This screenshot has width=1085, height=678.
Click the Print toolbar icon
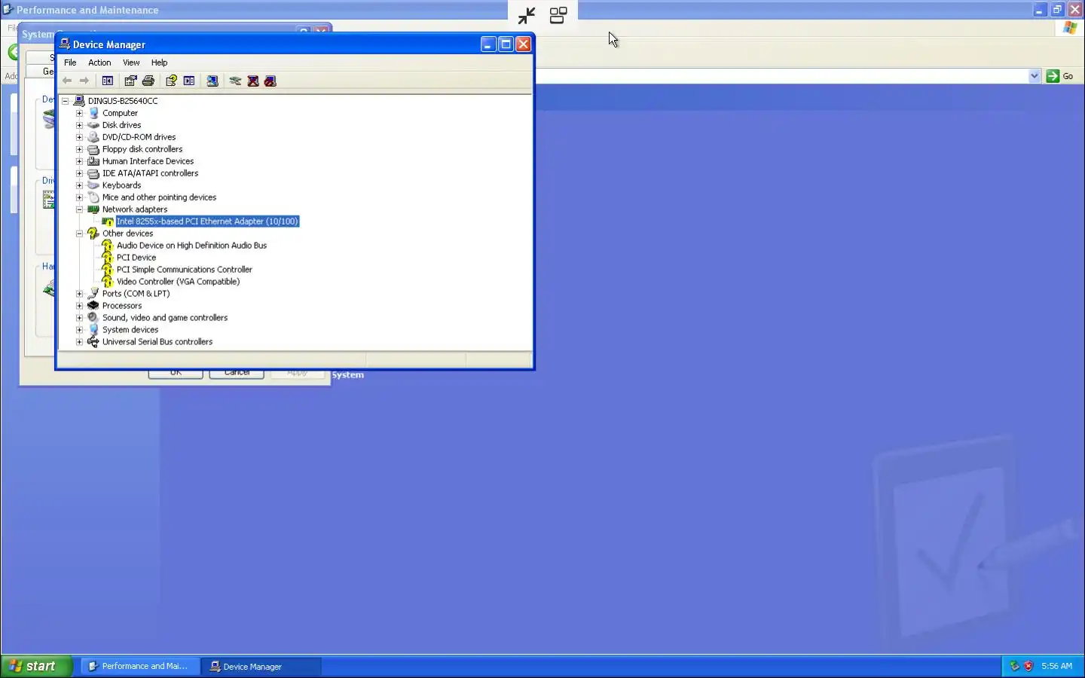[148, 81]
